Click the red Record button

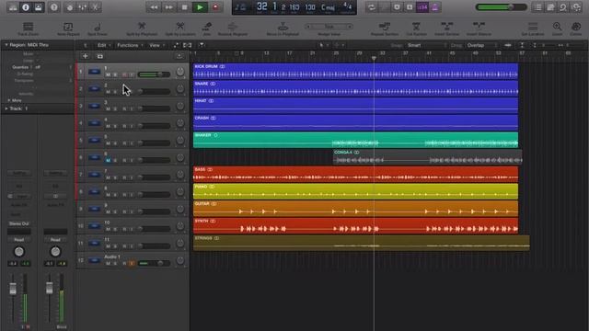(215, 7)
